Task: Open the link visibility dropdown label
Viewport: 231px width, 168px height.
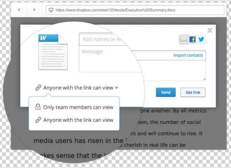Action: (x=78, y=88)
